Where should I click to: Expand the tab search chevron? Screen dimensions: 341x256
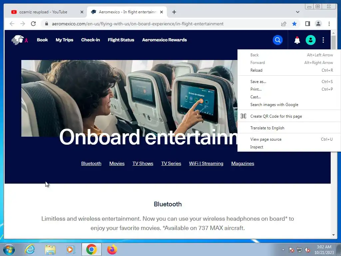click(298, 12)
